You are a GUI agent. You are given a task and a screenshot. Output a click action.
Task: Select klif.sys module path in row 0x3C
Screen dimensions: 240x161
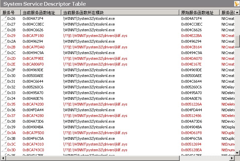tap(95, 144)
